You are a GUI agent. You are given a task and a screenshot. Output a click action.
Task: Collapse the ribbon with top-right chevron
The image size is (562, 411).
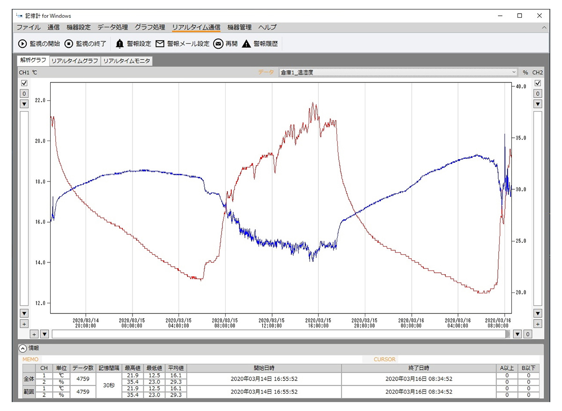pyautogui.click(x=544, y=28)
